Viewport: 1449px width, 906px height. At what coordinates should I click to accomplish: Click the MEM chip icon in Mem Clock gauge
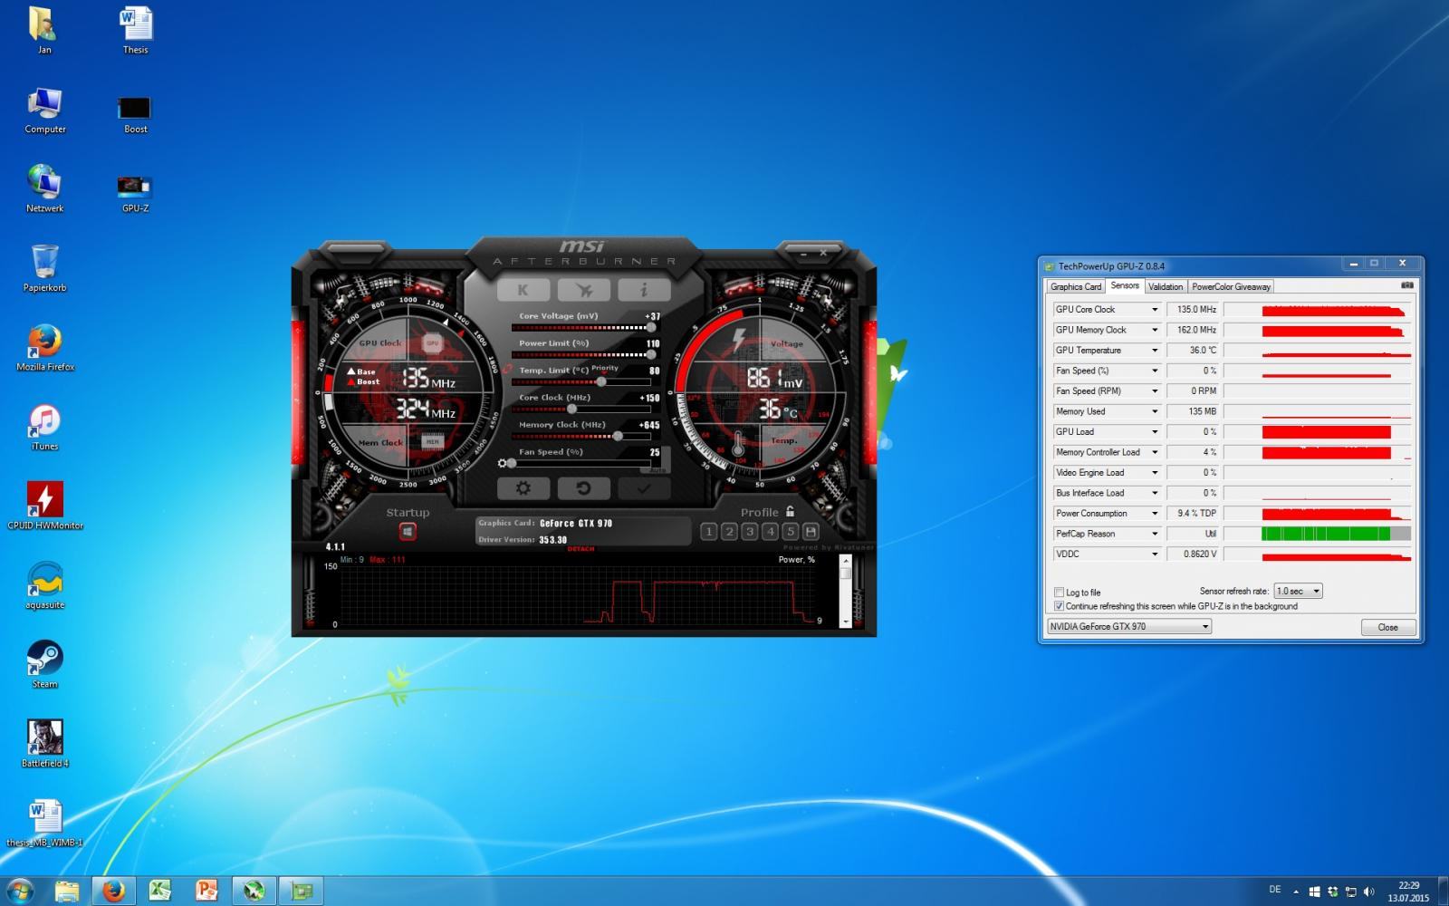(433, 441)
